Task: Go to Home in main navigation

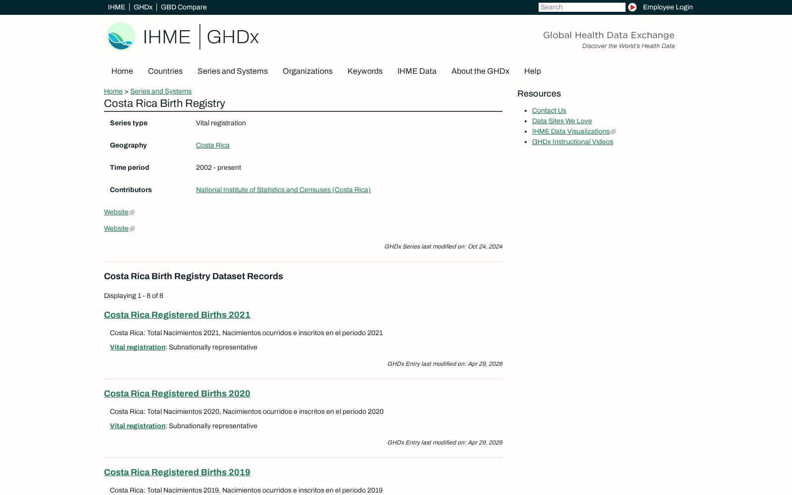Action: click(x=122, y=71)
